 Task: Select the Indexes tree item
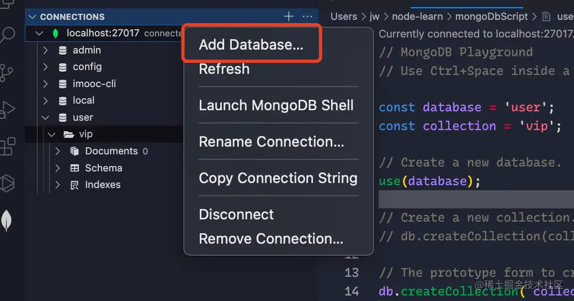pyautogui.click(x=102, y=185)
